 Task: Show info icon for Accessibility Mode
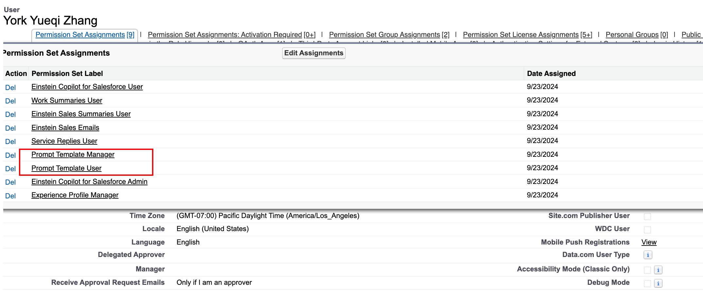[658, 270]
